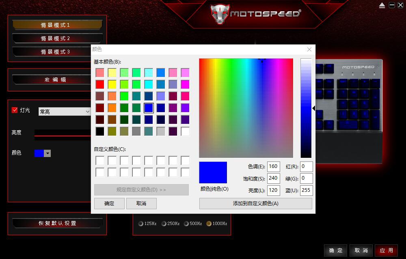Click 恢复默认设置 restore defaults button
This screenshot has height=259, width=406.
(57, 223)
